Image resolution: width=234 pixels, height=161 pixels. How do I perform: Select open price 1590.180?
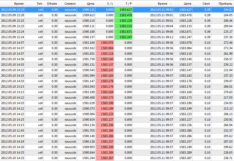[x=89, y=32]
